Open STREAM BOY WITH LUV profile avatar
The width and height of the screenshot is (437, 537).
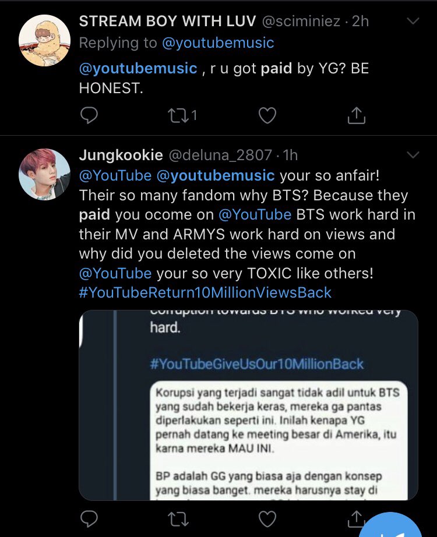tap(44, 40)
